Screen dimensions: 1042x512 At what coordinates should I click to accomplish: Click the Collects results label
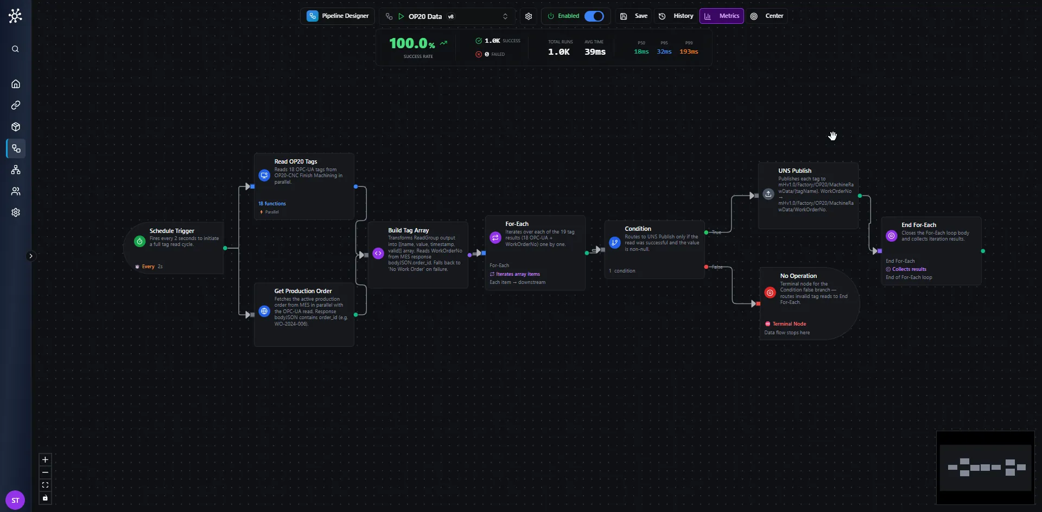pyautogui.click(x=909, y=269)
